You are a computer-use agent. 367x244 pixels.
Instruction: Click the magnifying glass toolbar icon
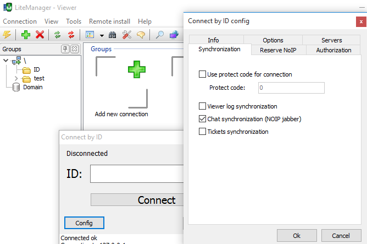pyautogui.click(x=160, y=35)
